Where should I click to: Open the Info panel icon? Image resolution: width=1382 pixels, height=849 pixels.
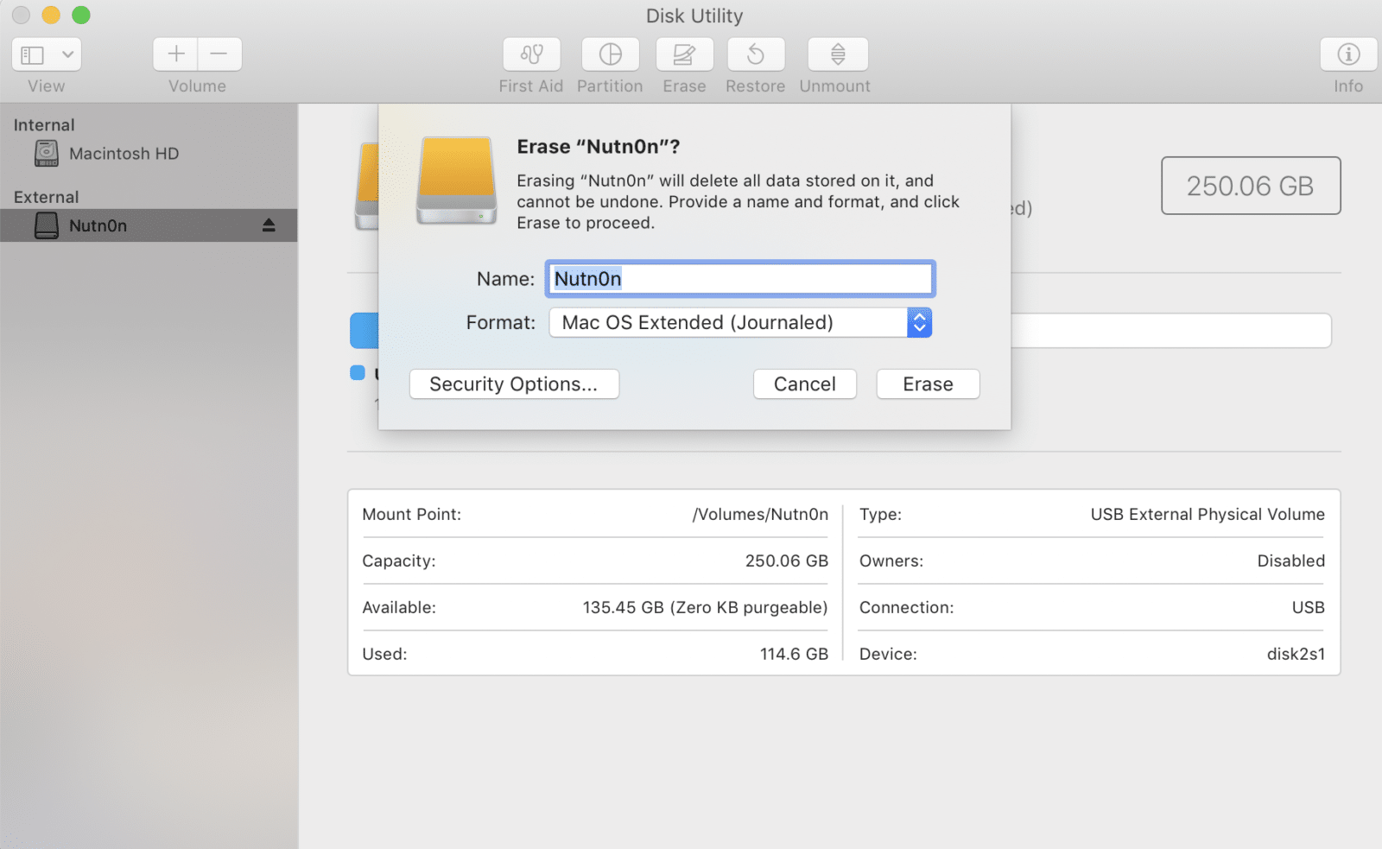point(1347,54)
